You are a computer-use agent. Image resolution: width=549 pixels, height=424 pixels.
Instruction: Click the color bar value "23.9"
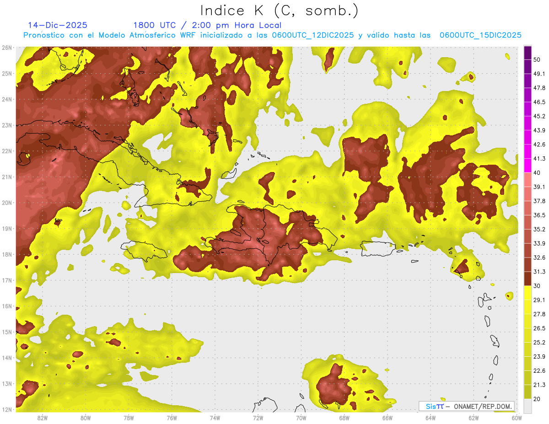(539, 356)
